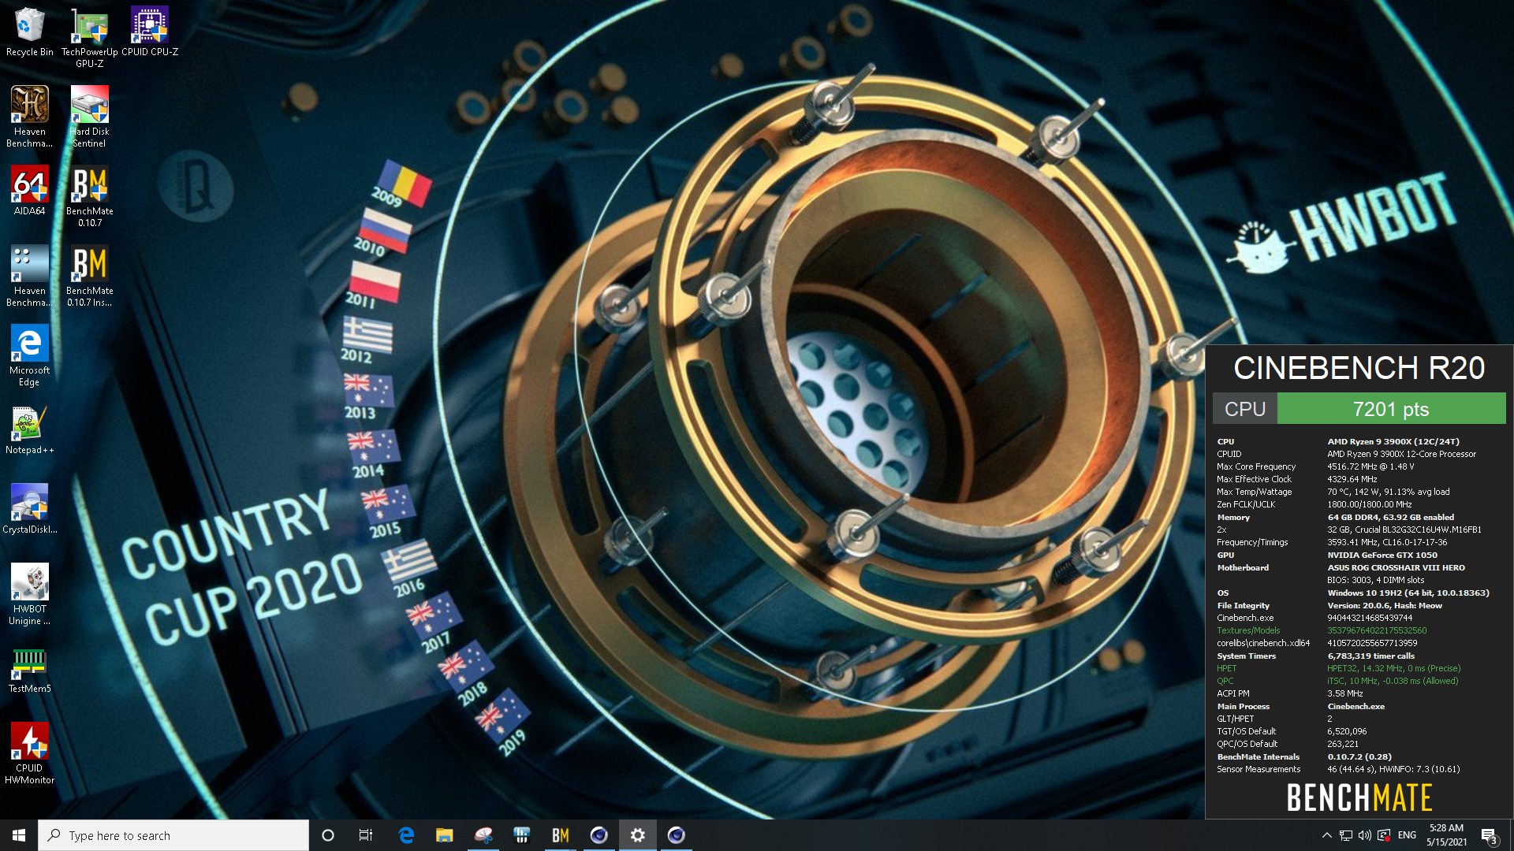
Task: Show hidden system tray icons
Action: click(1326, 835)
